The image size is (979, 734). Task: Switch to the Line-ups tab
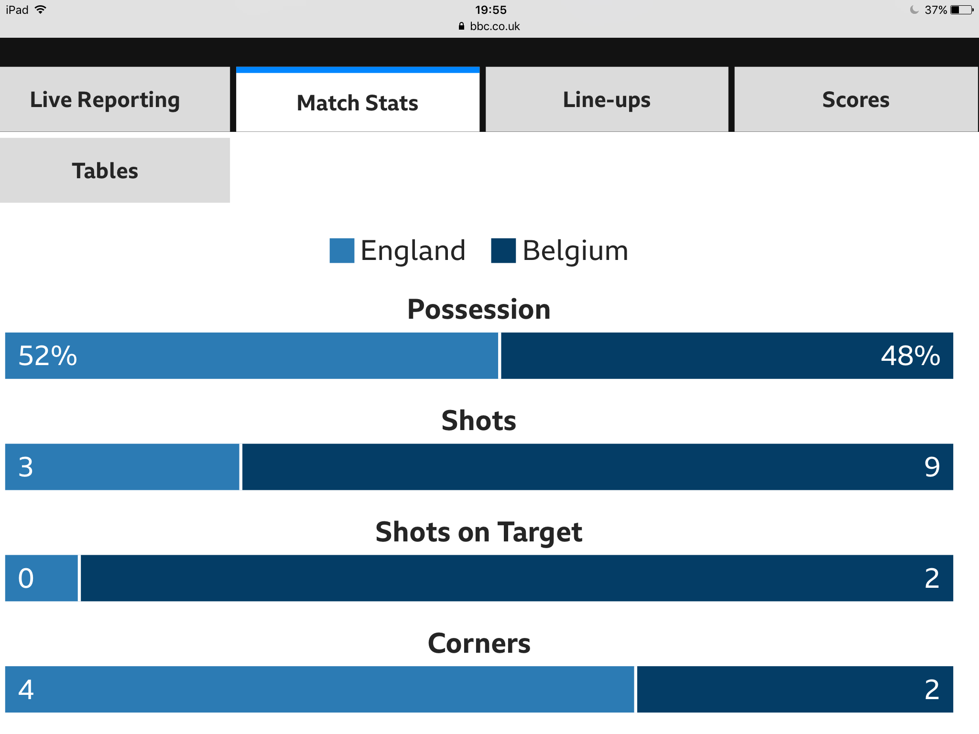[x=607, y=99]
